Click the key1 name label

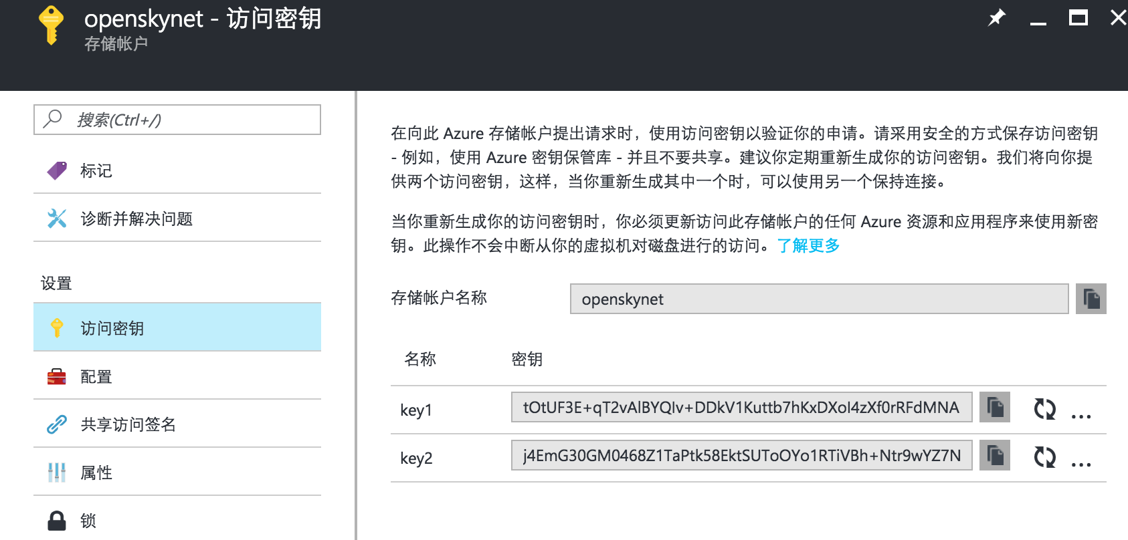416,410
